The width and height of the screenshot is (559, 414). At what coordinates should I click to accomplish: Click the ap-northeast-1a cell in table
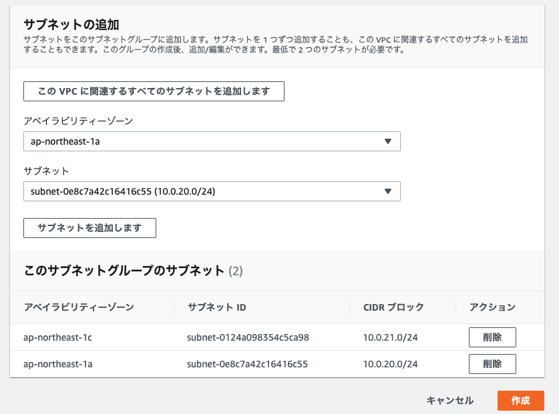pos(57,364)
